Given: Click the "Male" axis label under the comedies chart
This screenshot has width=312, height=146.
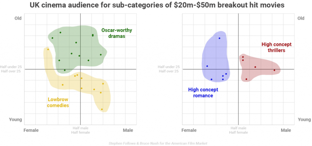Looking at the screenshot, I should (128, 130).
